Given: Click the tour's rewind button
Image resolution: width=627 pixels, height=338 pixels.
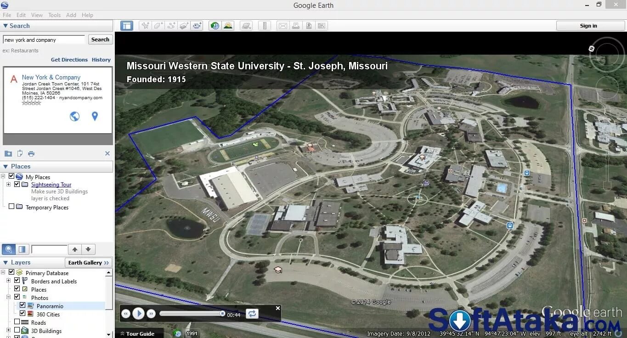Looking at the screenshot, I should 126,314.
